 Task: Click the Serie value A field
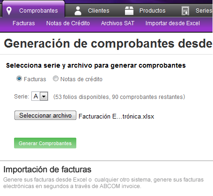coord(36,96)
